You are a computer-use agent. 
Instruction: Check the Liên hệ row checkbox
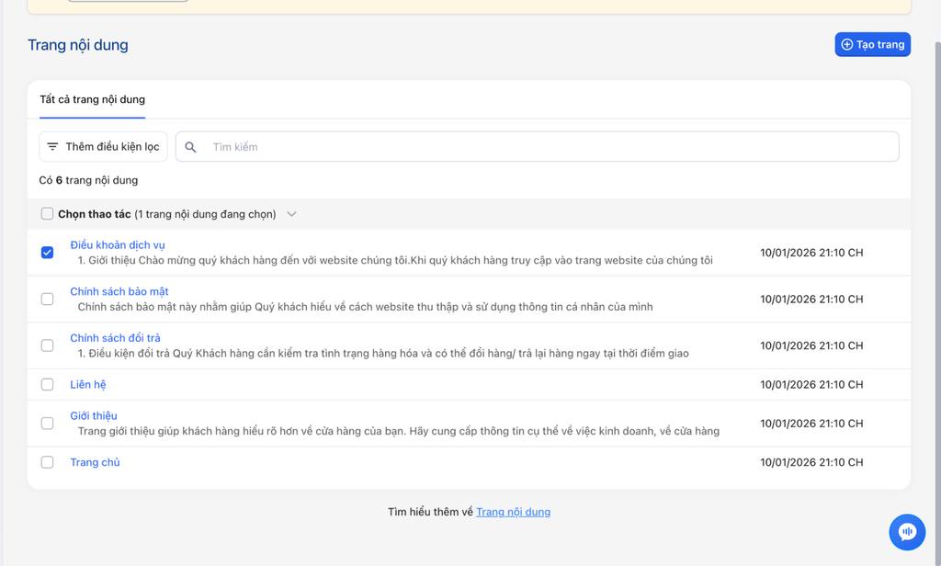point(47,385)
